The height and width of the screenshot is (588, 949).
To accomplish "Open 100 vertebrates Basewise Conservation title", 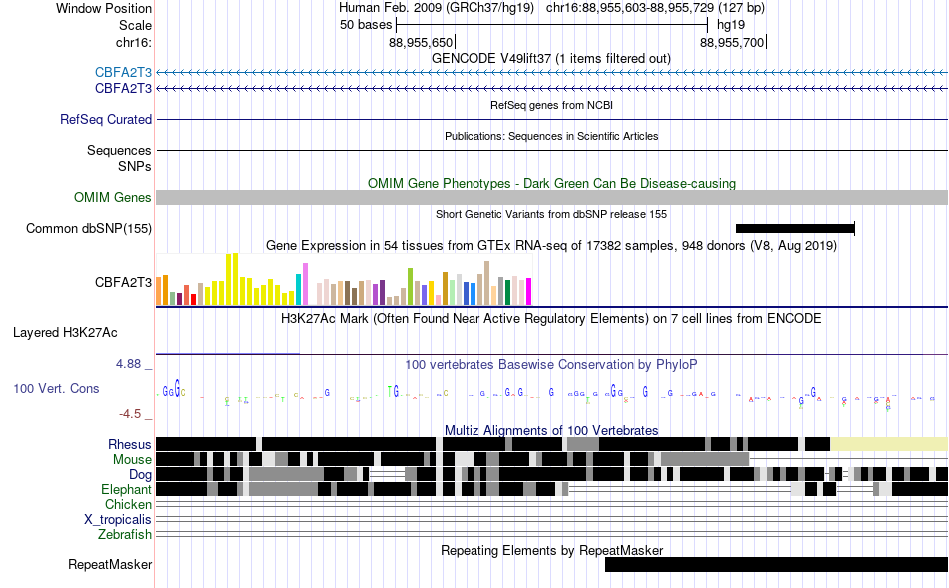I will [551, 364].
